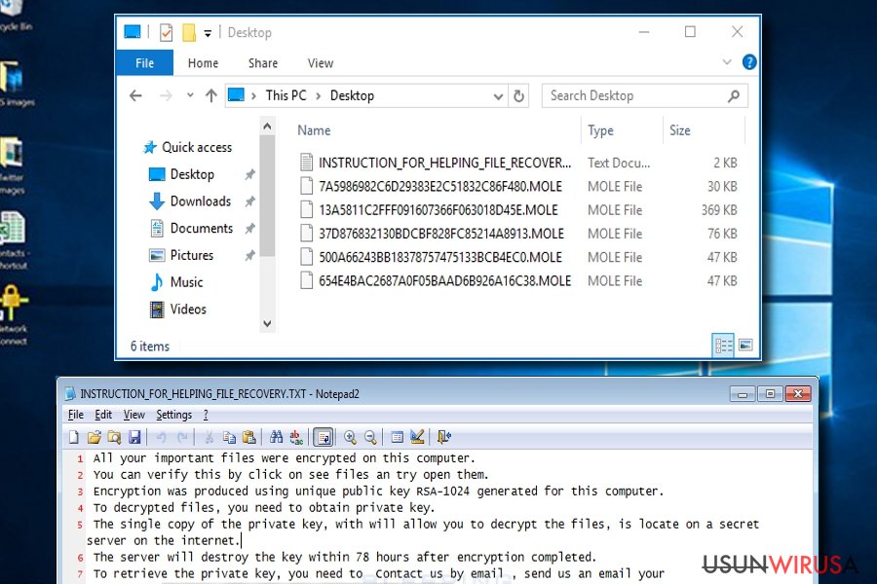Switch to Large icons view in status bar

[745, 346]
